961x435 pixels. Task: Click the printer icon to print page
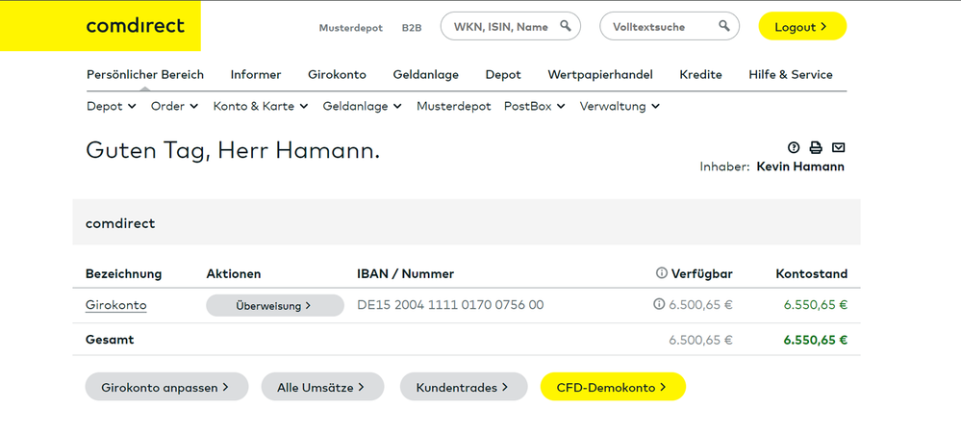[816, 147]
